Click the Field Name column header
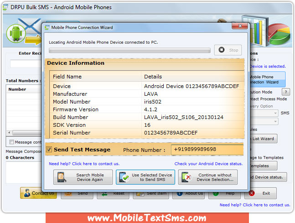Image resolution: width=295 pixels, height=223 pixels. (96, 77)
